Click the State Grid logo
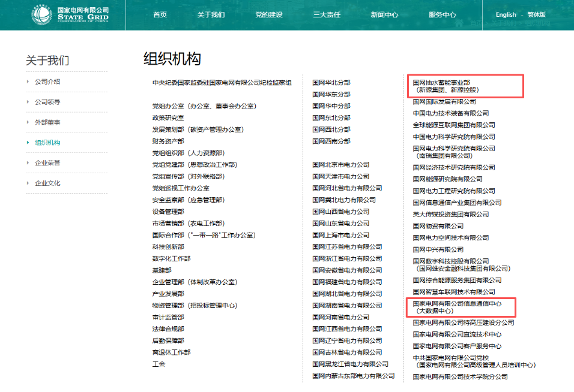The width and height of the screenshot is (574, 392). tap(71, 14)
